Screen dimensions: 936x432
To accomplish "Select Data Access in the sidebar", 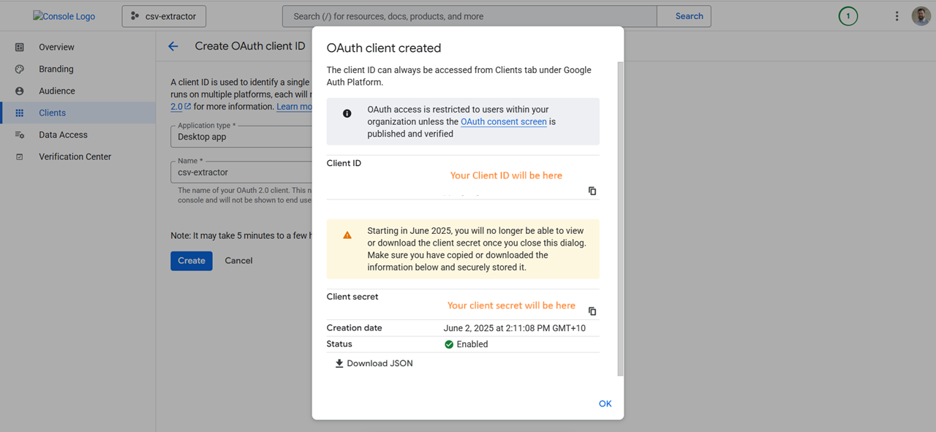I will pyautogui.click(x=63, y=134).
